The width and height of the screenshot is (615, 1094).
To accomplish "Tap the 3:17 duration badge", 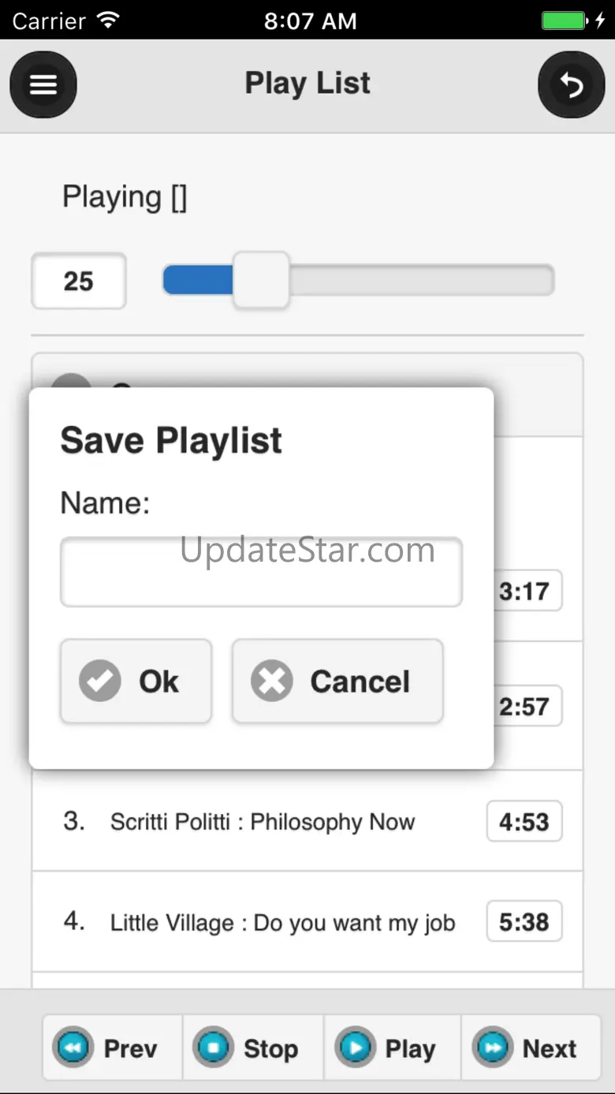I will point(527,591).
